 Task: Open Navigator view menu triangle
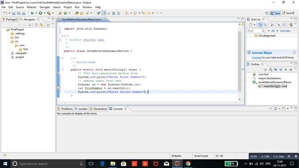(x=53, y=24)
